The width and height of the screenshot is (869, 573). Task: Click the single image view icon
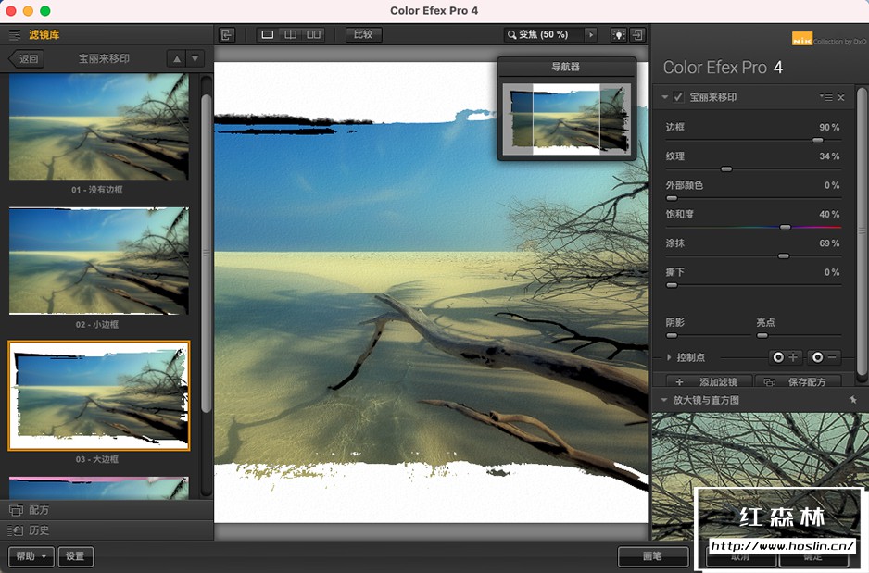268,34
